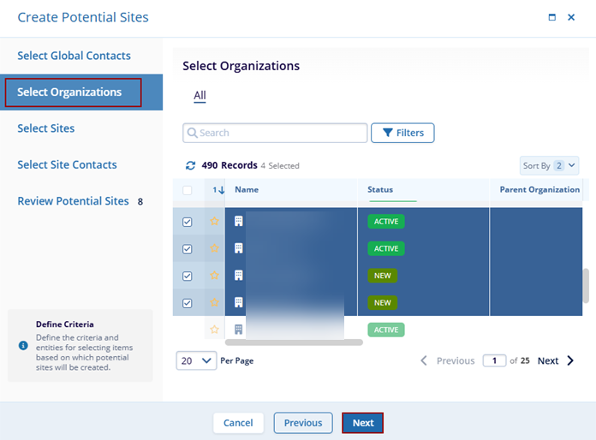Click the Cancel button
Screen dimensions: 596x440
click(238, 423)
